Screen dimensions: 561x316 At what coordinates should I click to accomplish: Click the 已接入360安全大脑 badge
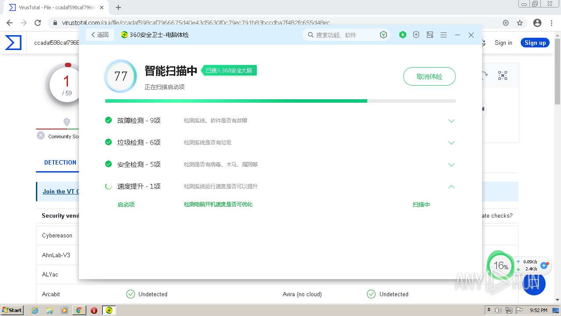tap(229, 70)
